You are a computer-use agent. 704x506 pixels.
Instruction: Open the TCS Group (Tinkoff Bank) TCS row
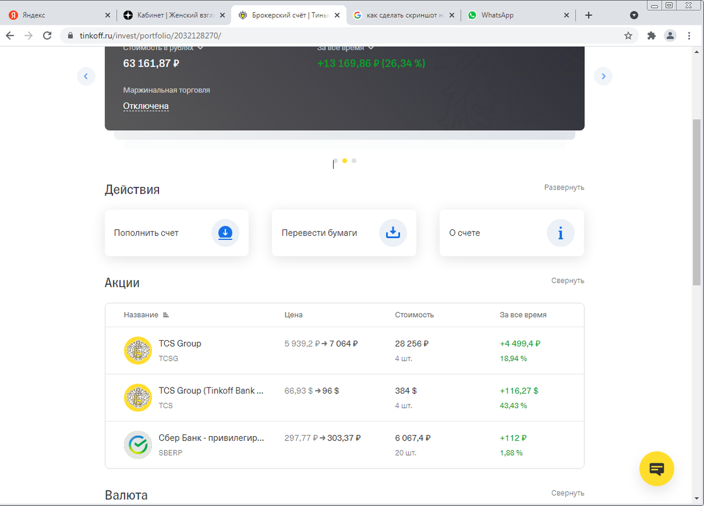point(344,398)
